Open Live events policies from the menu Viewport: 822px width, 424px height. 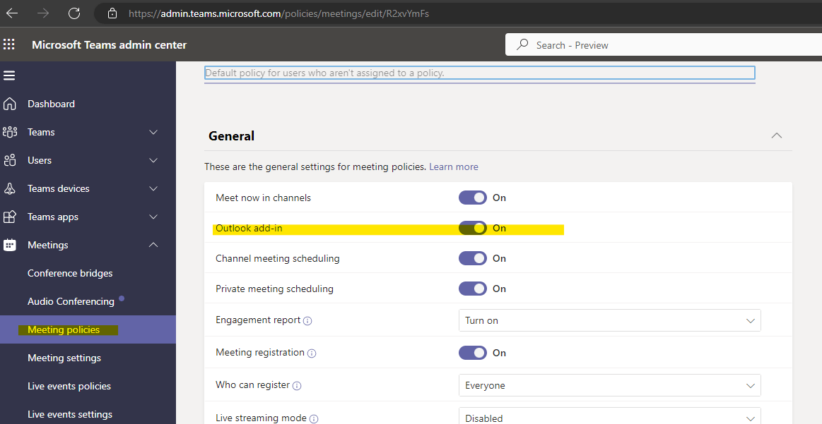click(x=69, y=386)
